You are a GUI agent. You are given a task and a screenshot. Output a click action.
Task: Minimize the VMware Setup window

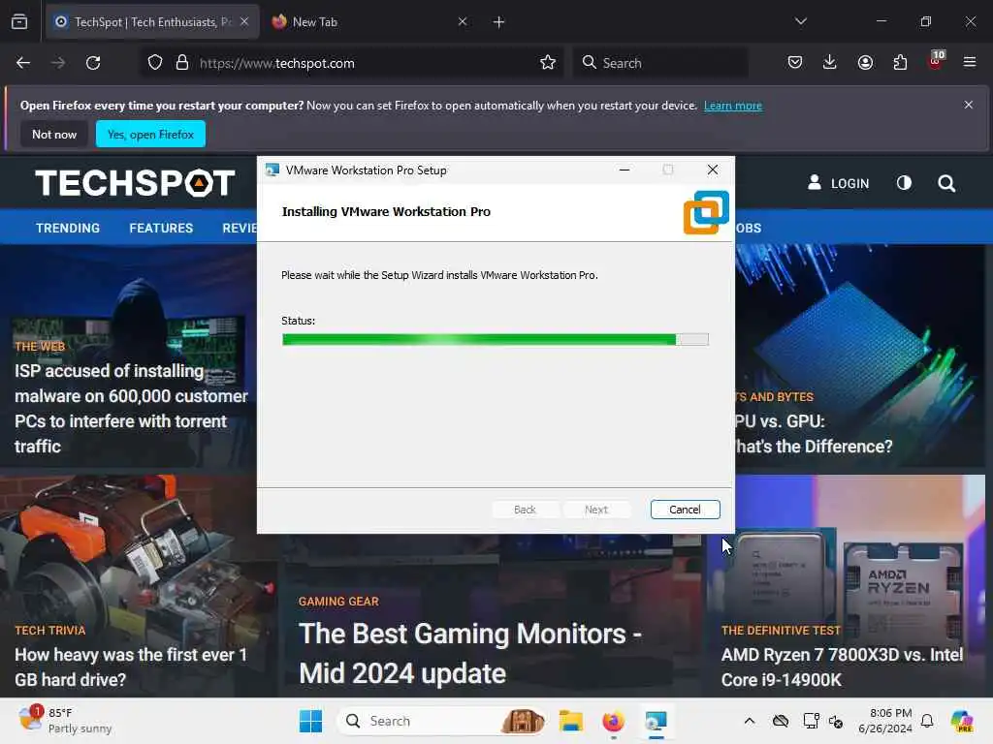tap(625, 170)
